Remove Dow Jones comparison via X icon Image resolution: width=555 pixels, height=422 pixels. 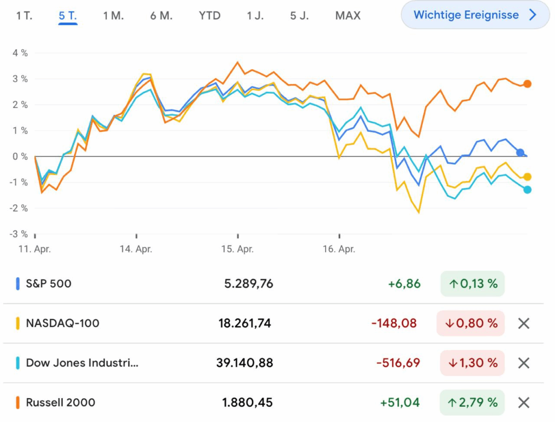(x=523, y=363)
